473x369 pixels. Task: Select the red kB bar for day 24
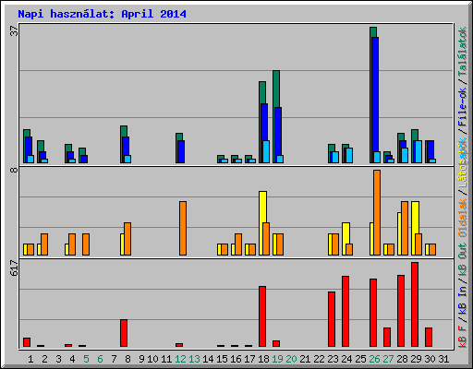(x=346, y=312)
